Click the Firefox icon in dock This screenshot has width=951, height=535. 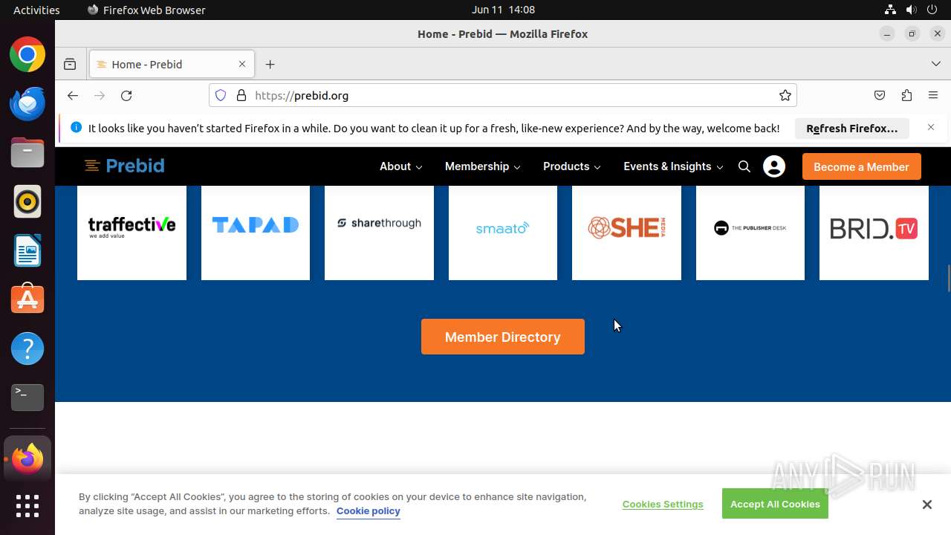pos(27,459)
